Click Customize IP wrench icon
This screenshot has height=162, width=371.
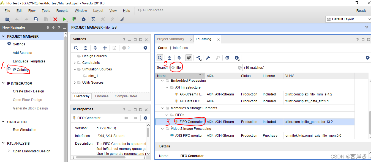(208, 58)
